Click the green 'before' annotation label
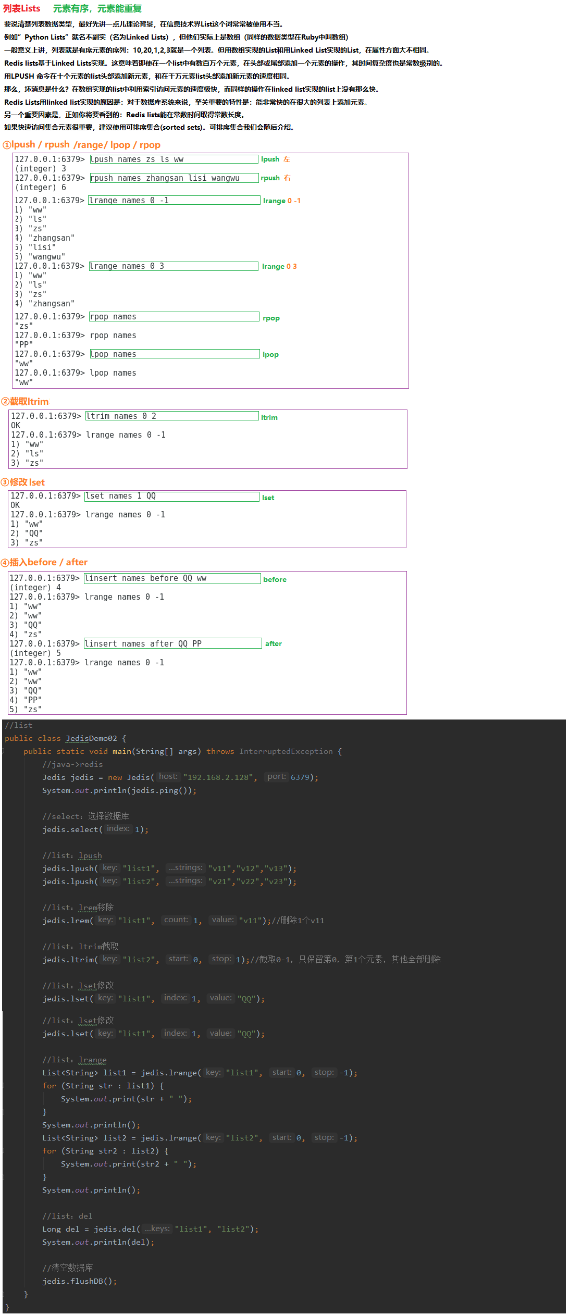The height and width of the screenshot is (1315, 569). click(x=275, y=579)
